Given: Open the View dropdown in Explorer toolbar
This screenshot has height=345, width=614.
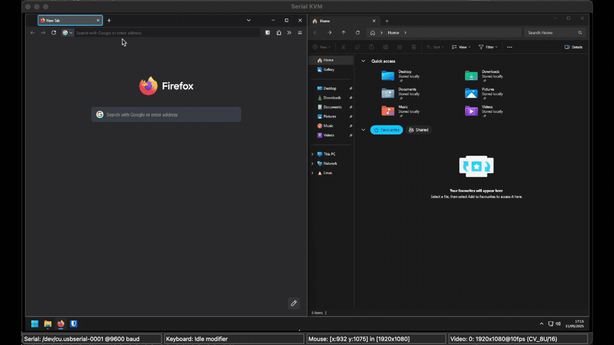Looking at the screenshot, I should (461, 47).
